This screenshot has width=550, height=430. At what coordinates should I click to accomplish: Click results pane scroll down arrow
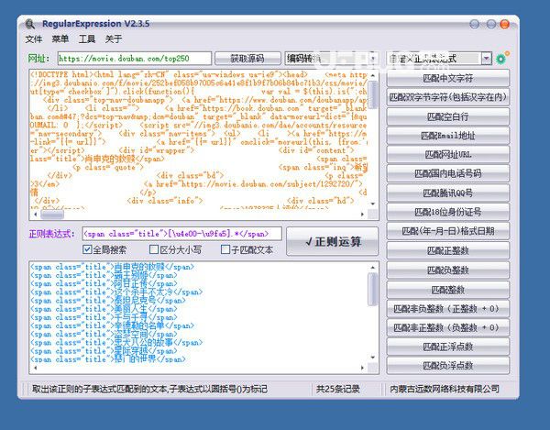point(372,358)
